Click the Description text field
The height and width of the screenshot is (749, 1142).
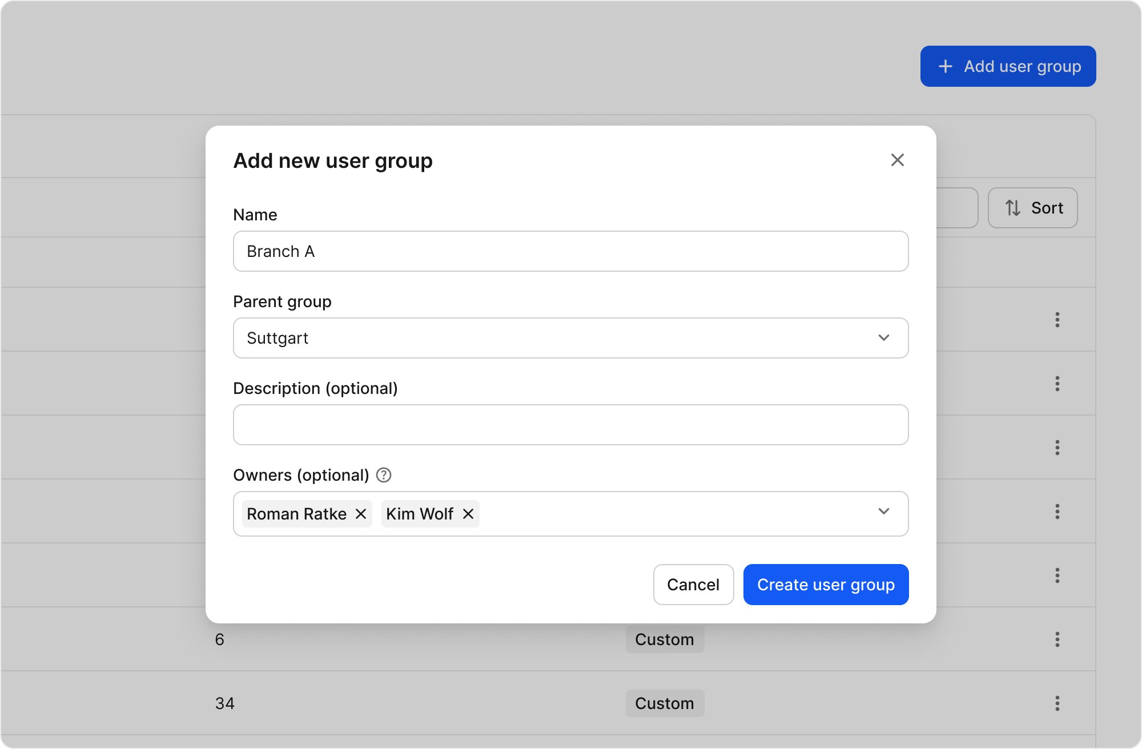570,425
